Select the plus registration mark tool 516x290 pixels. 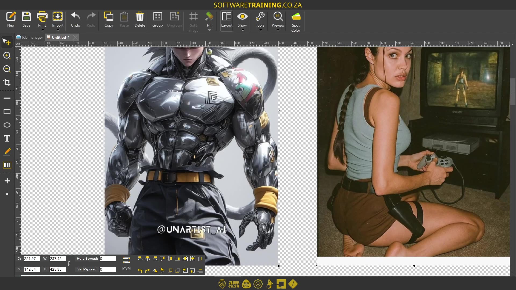tap(7, 181)
